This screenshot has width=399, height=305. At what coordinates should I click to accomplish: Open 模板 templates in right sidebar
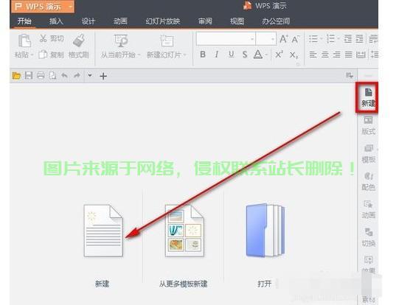(368, 153)
